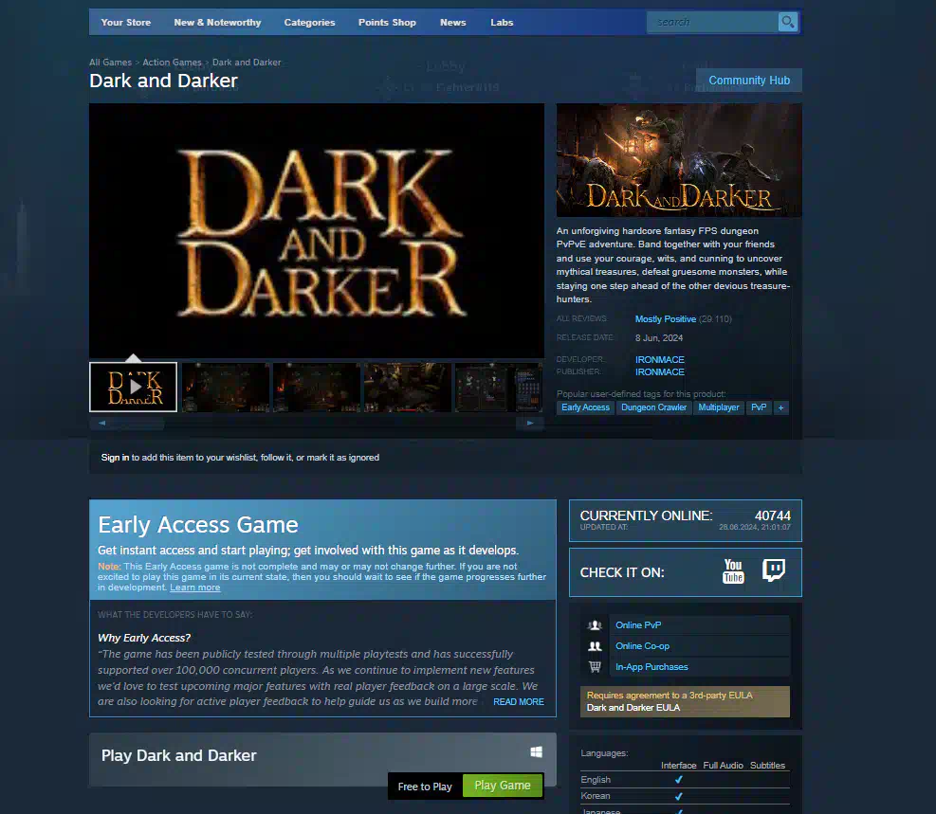Open the YouTube icon link

coord(733,572)
